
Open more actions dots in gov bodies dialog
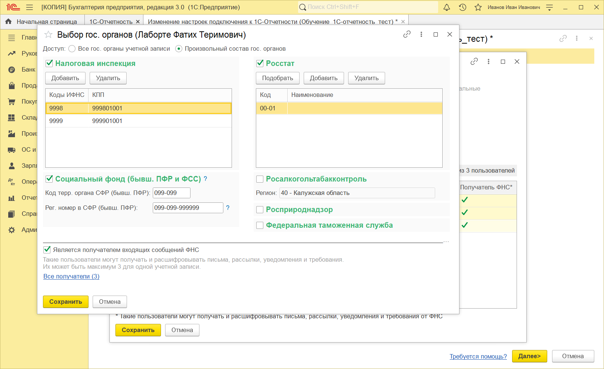point(421,34)
